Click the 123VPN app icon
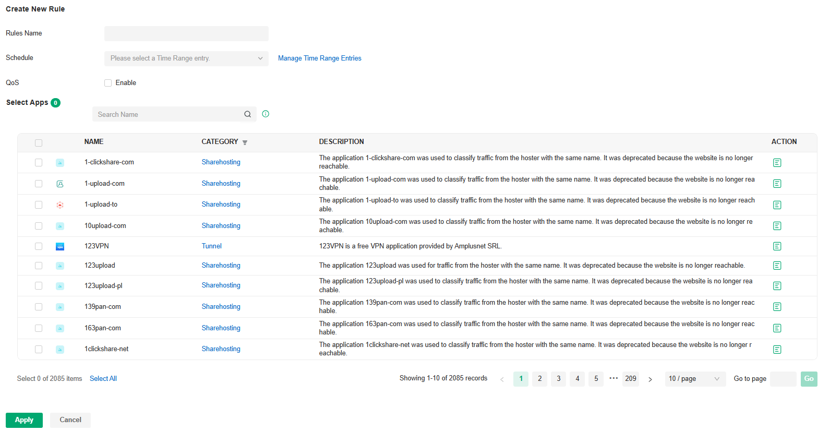Image resolution: width=830 pixels, height=431 pixels. (x=60, y=246)
